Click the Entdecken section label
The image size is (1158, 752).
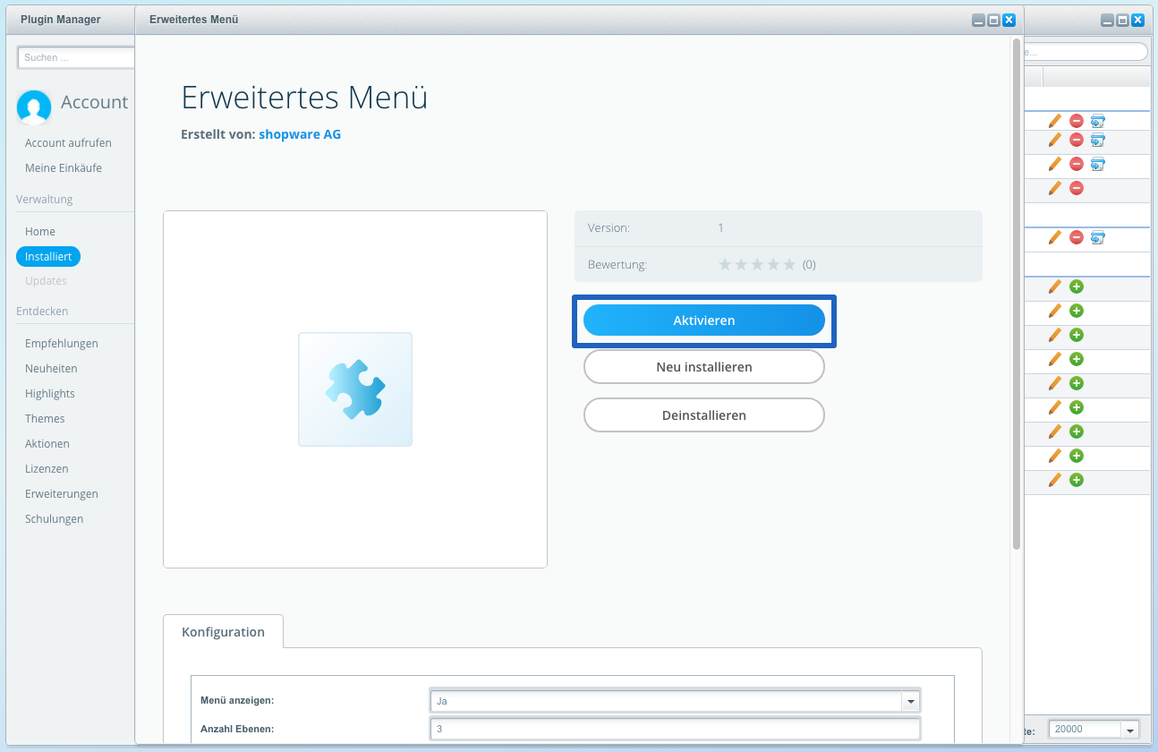(x=42, y=312)
